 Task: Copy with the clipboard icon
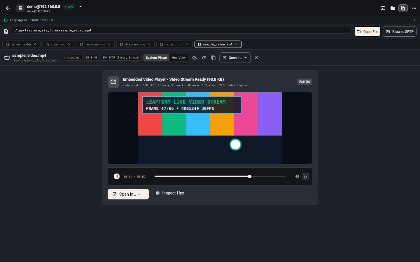213,58
